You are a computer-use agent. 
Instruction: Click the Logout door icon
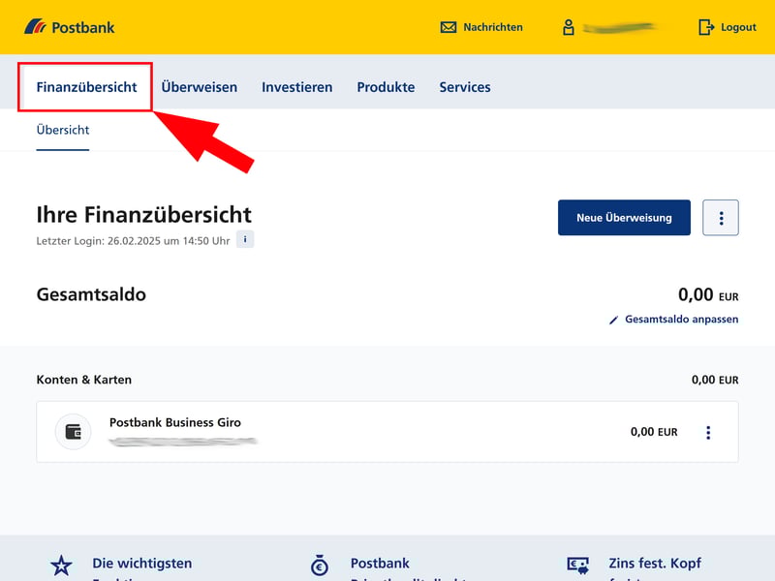click(x=706, y=27)
